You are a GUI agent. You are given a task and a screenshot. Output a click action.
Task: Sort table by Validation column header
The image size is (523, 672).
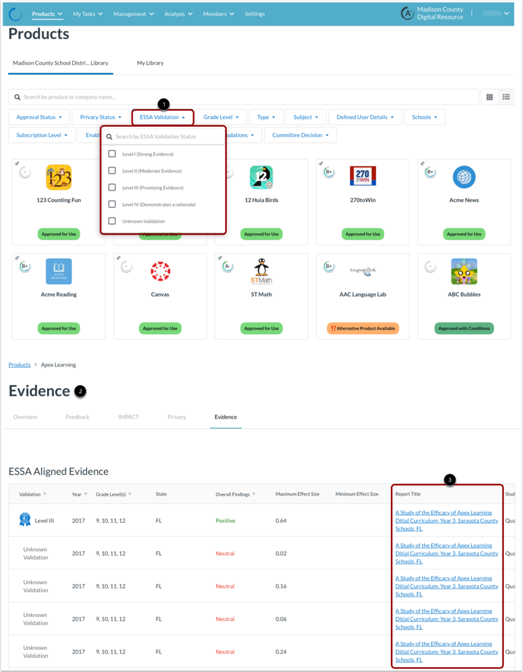coord(33,494)
